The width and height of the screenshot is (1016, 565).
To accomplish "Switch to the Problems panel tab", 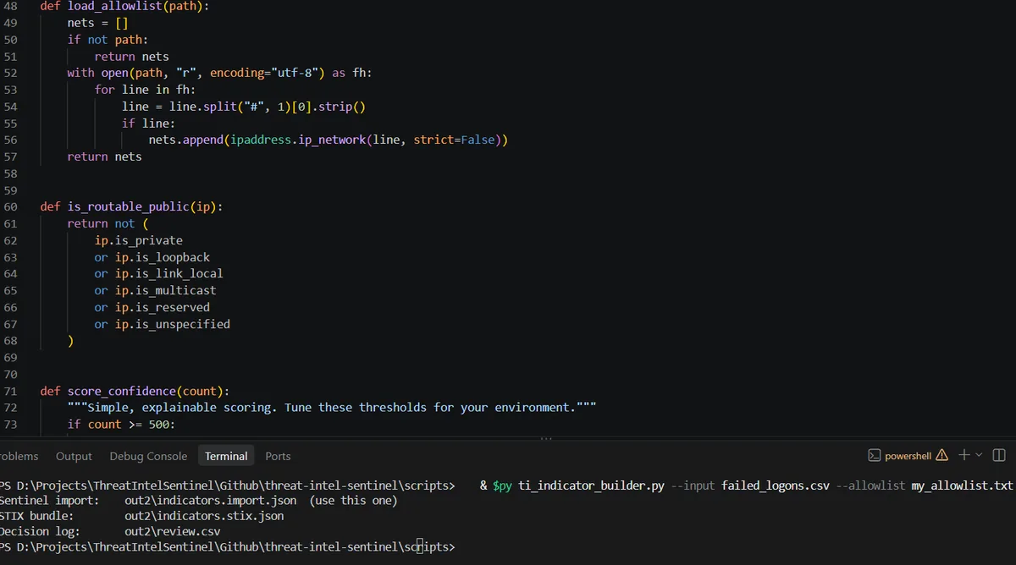I will click(x=19, y=456).
